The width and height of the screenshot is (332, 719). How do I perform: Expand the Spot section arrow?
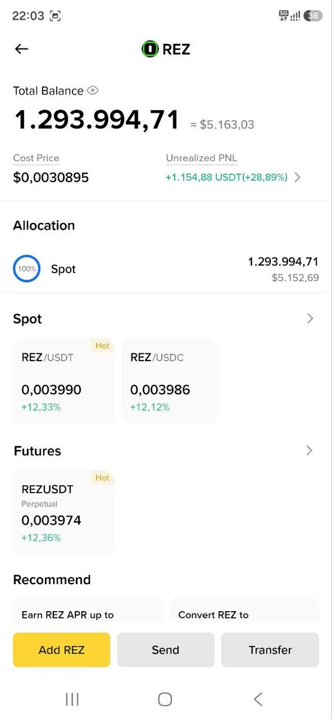pyautogui.click(x=310, y=319)
